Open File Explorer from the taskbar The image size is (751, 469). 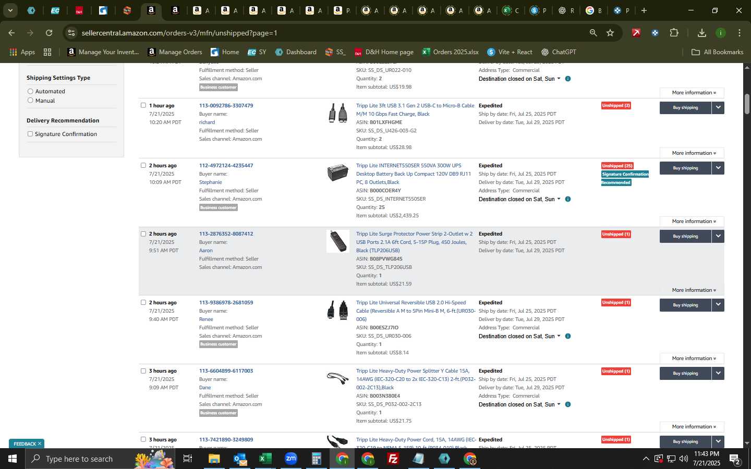tap(214, 459)
